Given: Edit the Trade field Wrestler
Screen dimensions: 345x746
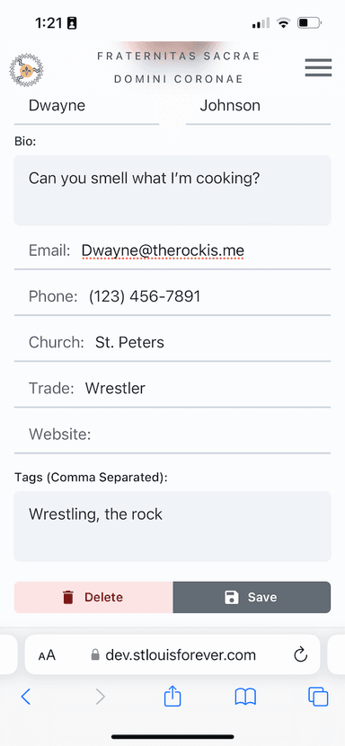Looking at the screenshot, I should point(172,389).
